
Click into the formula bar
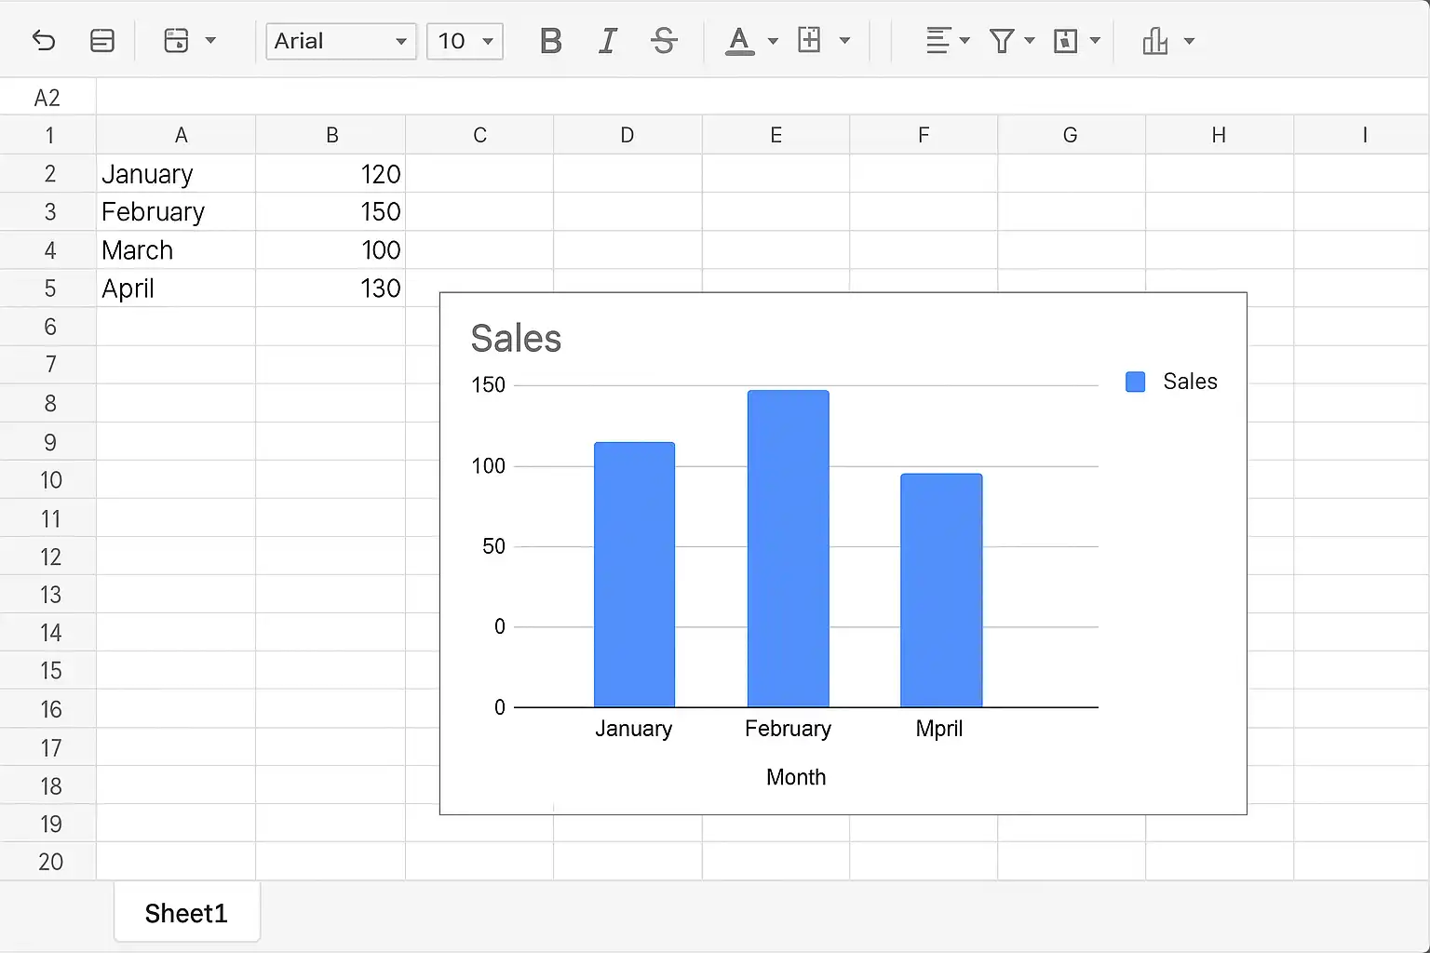pos(762,97)
